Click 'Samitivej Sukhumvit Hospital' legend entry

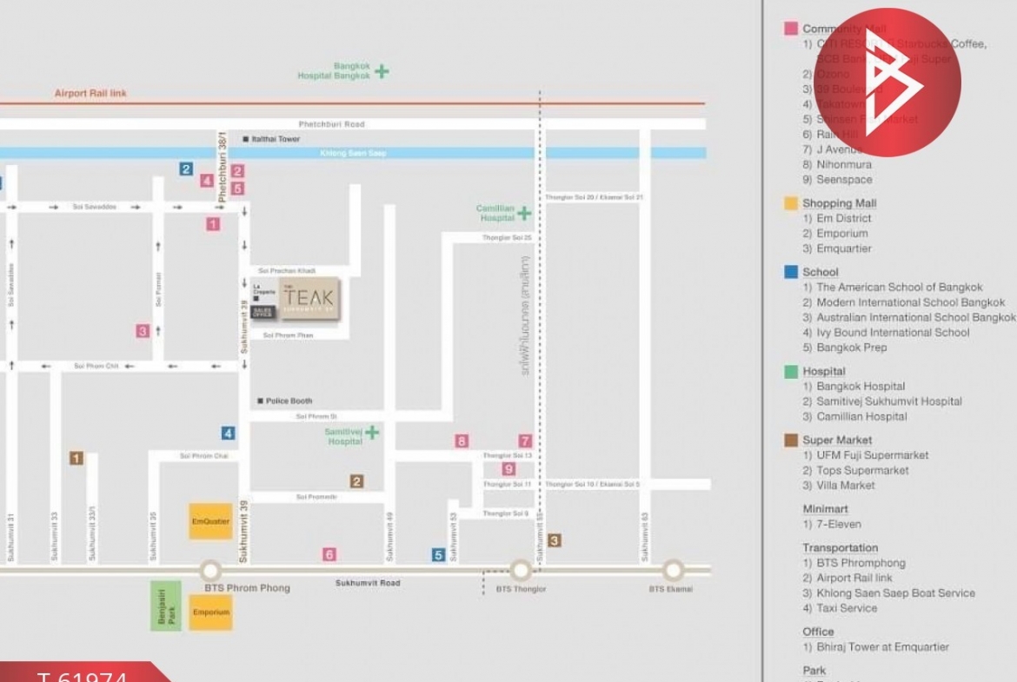point(889,401)
